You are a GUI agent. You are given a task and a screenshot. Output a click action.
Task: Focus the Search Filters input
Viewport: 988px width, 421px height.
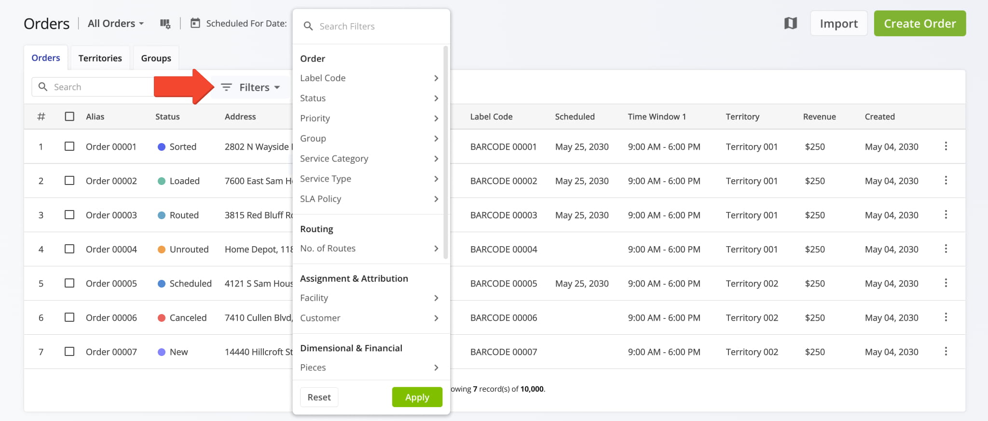click(x=371, y=26)
